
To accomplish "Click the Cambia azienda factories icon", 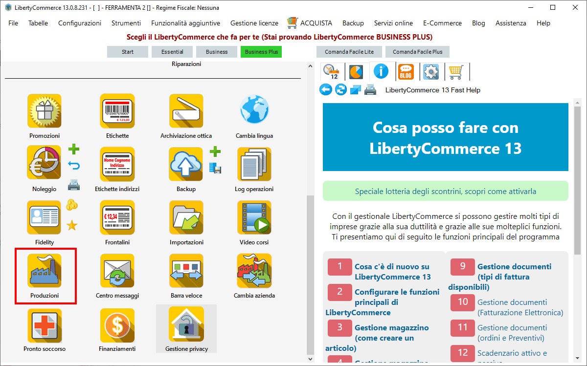I will pos(254,270).
